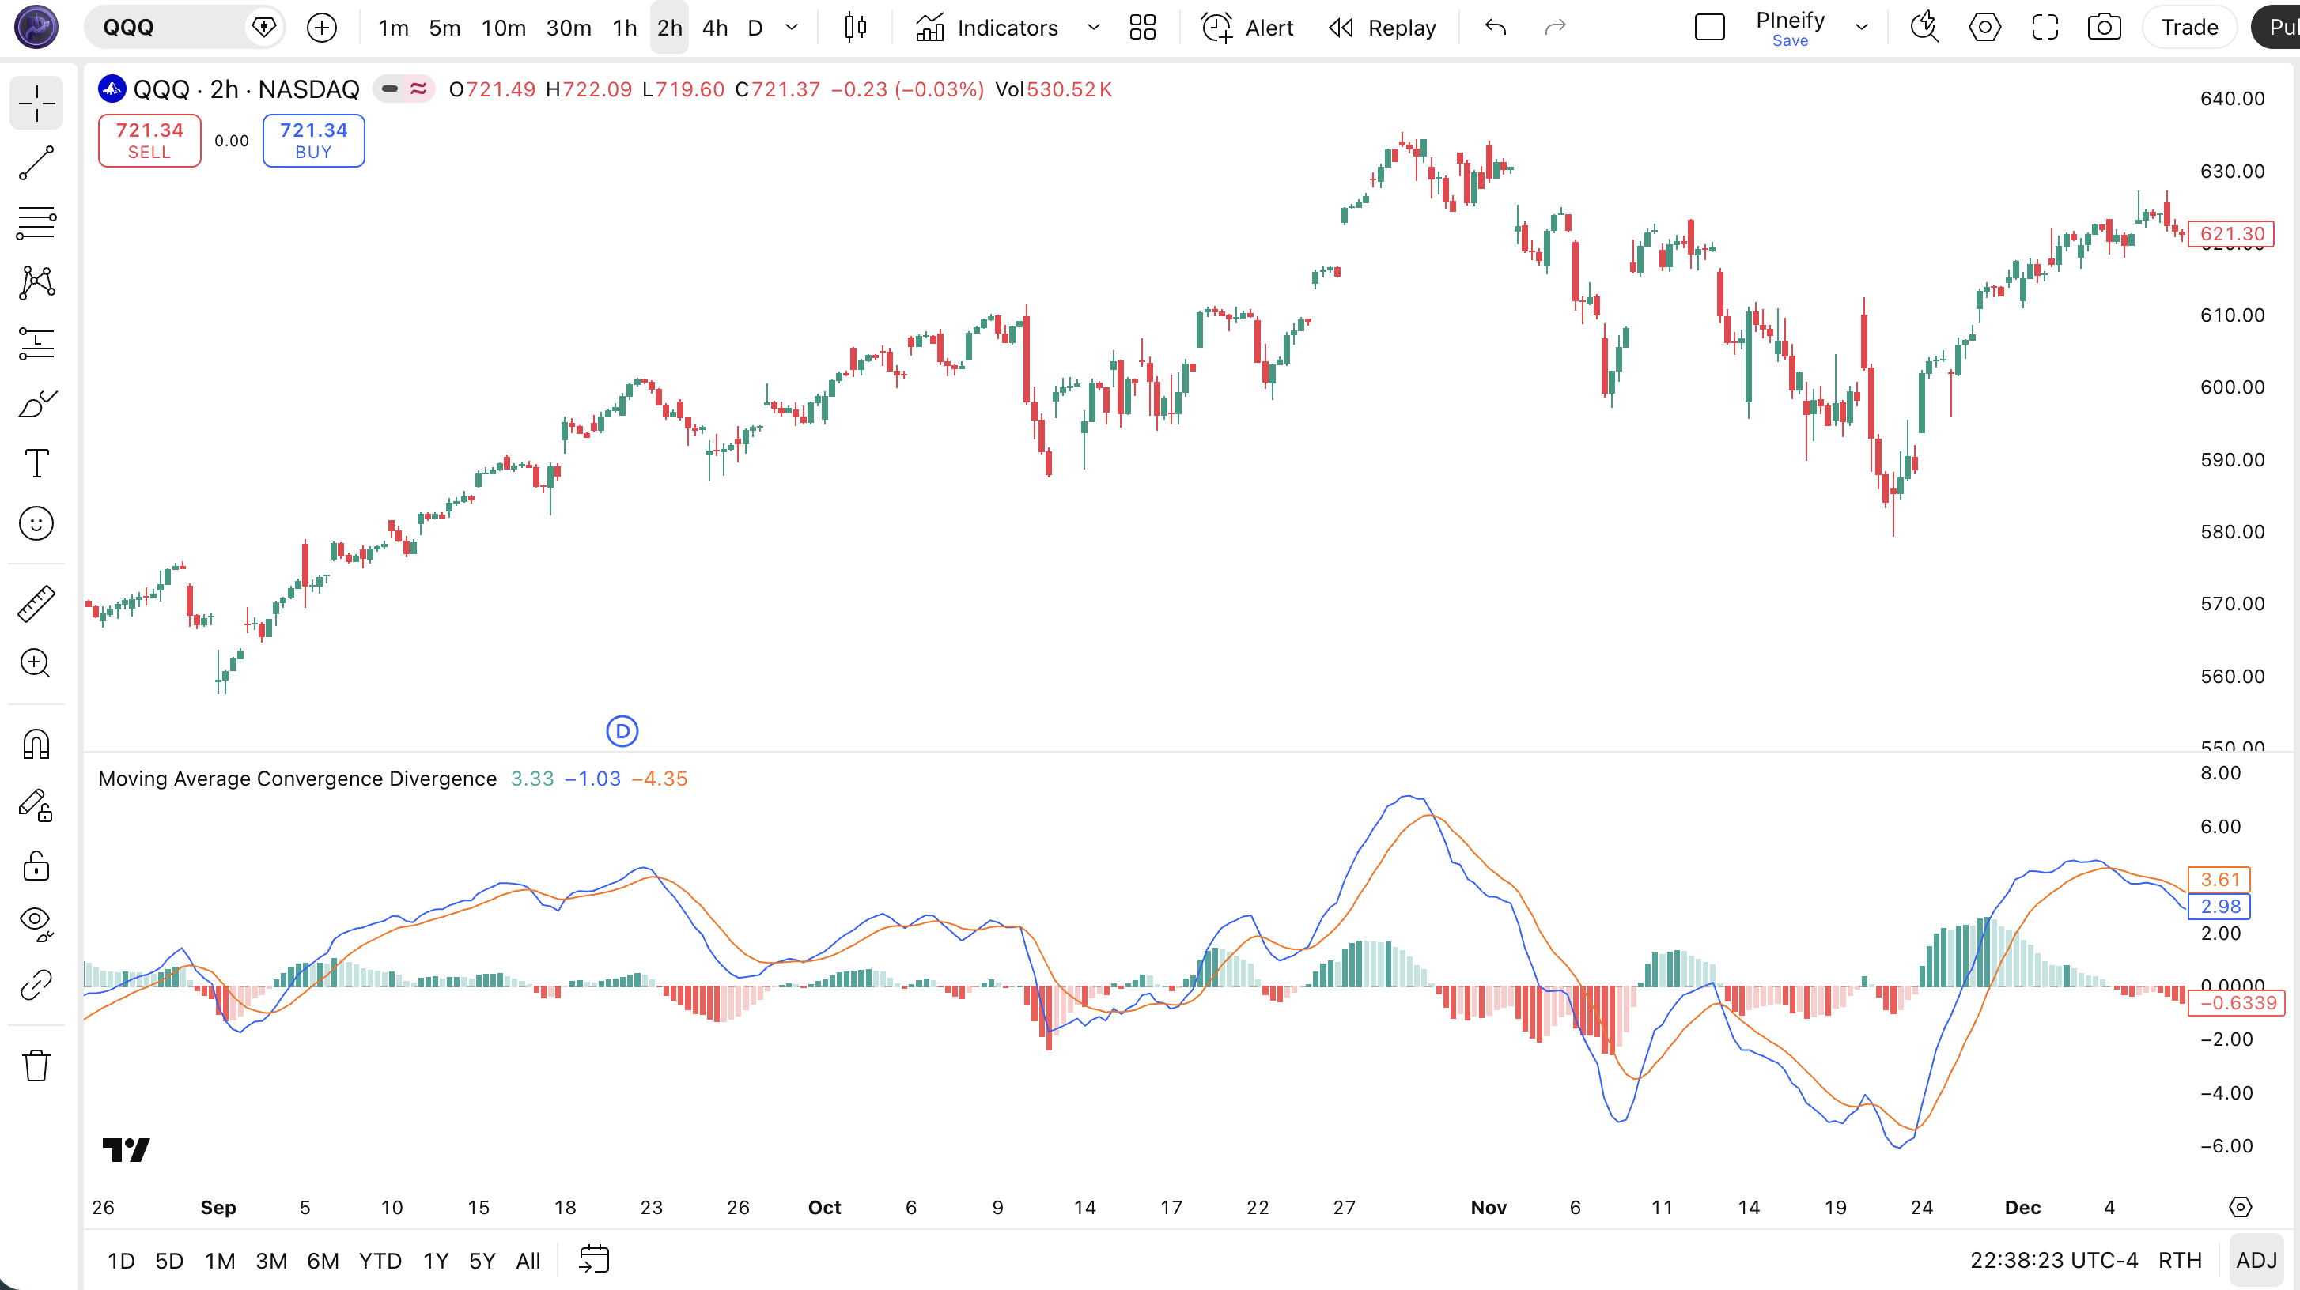Toggle the ADJ adjusted data button
Image resolution: width=2300 pixels, height=1290 pixels.
click(x=2256, y=1261)
